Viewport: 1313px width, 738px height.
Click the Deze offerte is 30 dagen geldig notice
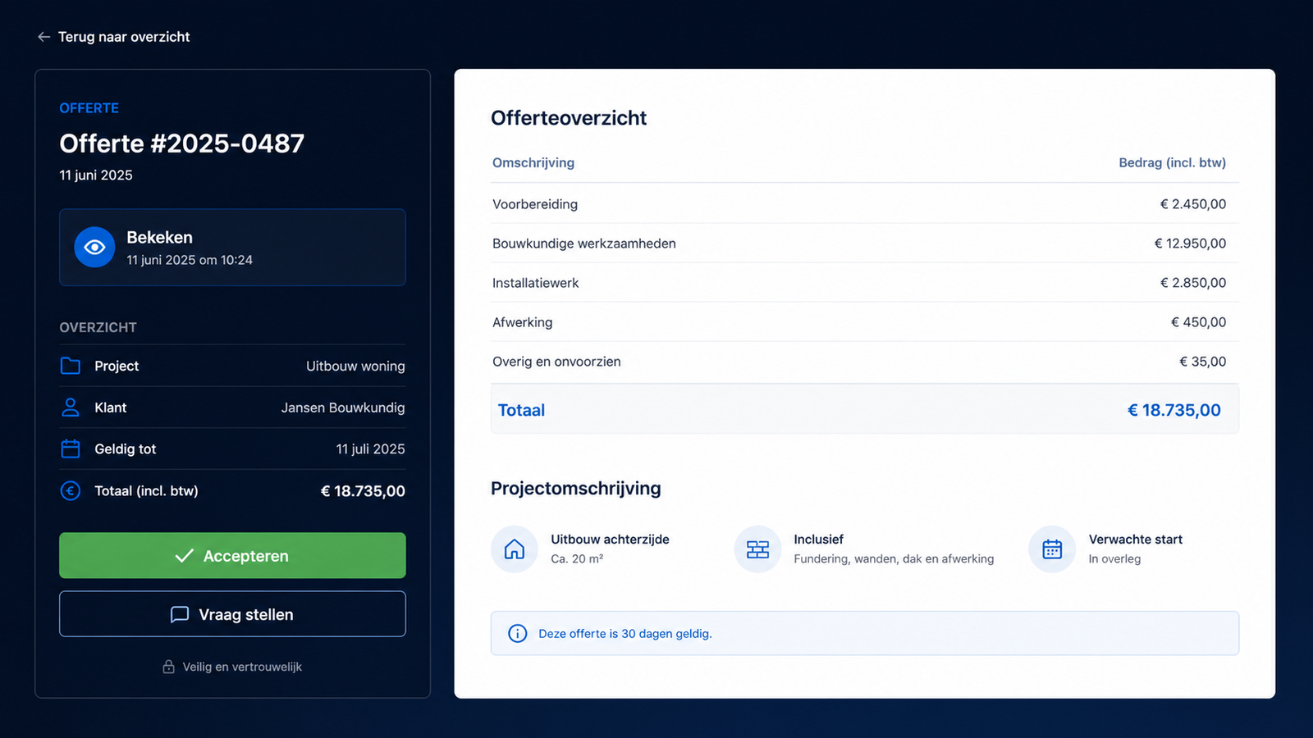pyautogui.click(x=864, y=633)
